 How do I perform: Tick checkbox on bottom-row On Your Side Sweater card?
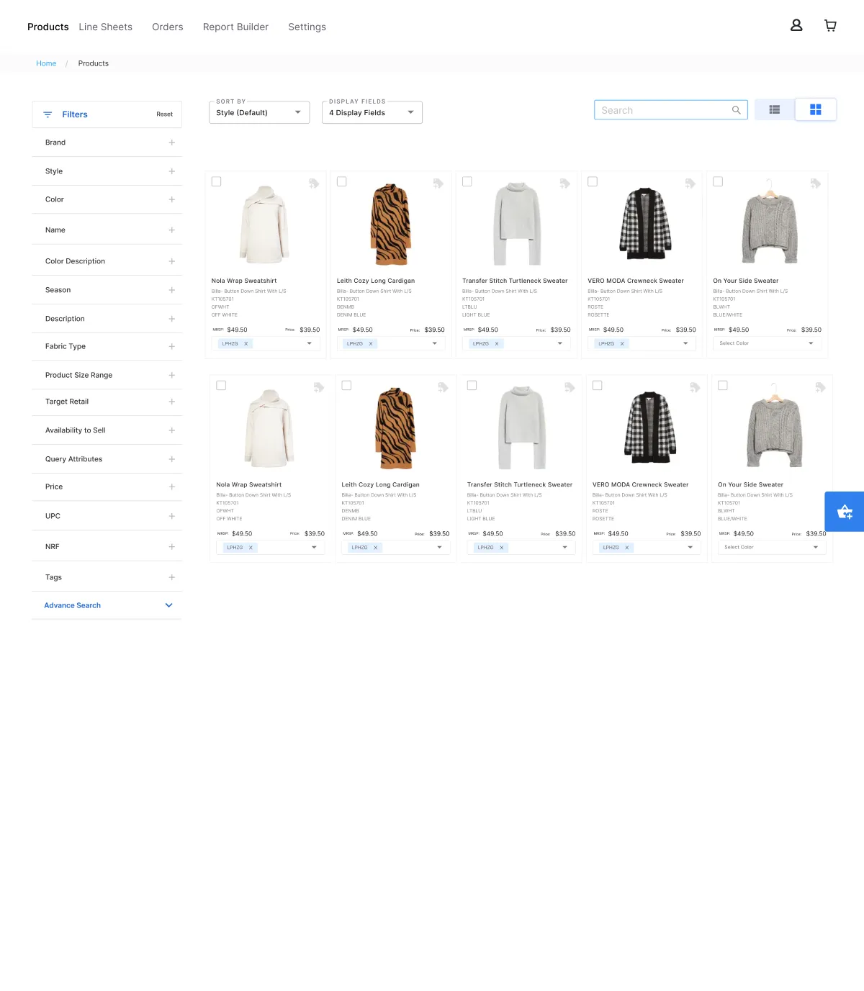[x=723, y=386]
